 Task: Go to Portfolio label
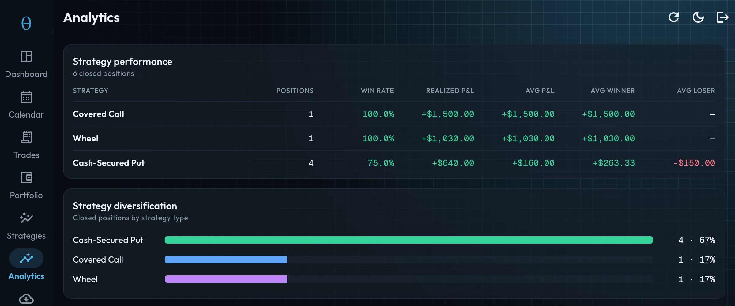point(26,196)
